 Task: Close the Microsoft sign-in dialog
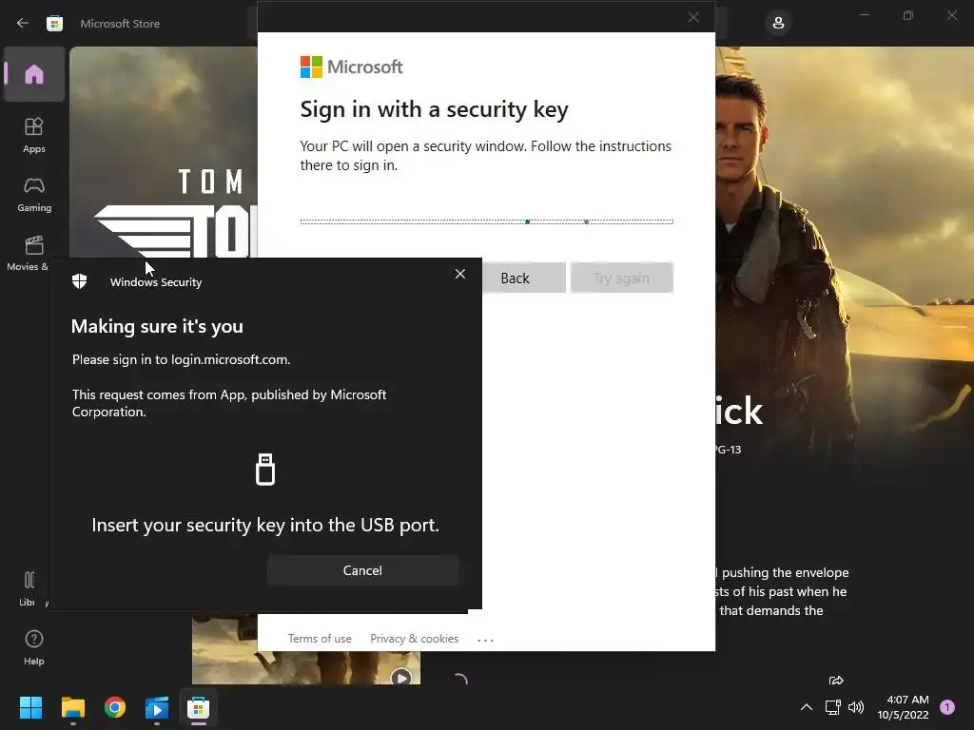point(693,17)
